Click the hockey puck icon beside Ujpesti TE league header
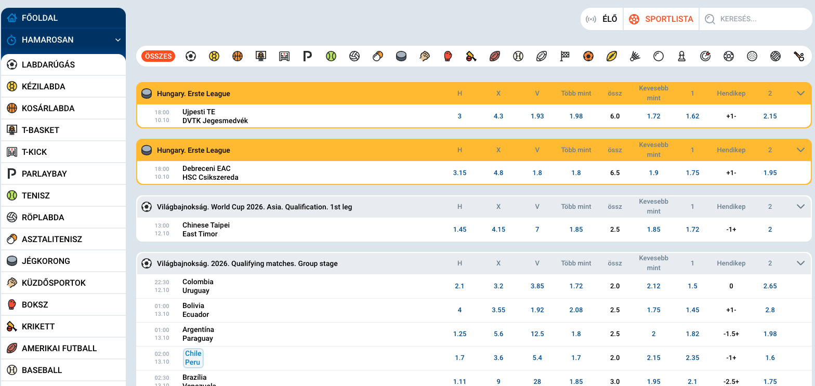This screenshot has width=815, height=386. [147, 94]
